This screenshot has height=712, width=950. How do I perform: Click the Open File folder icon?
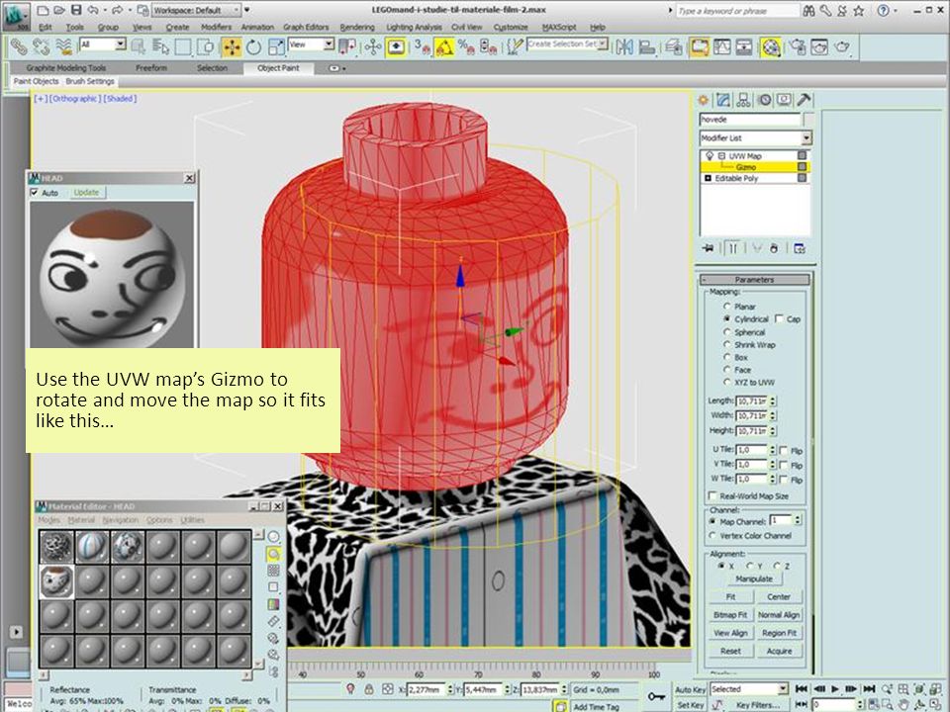pos(58,10)
